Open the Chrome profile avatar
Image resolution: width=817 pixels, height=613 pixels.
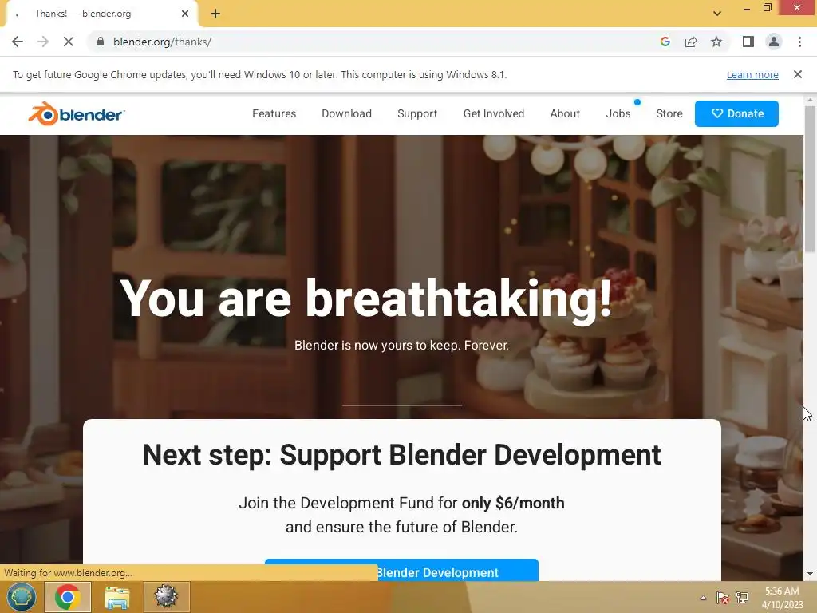click(774, 42)
